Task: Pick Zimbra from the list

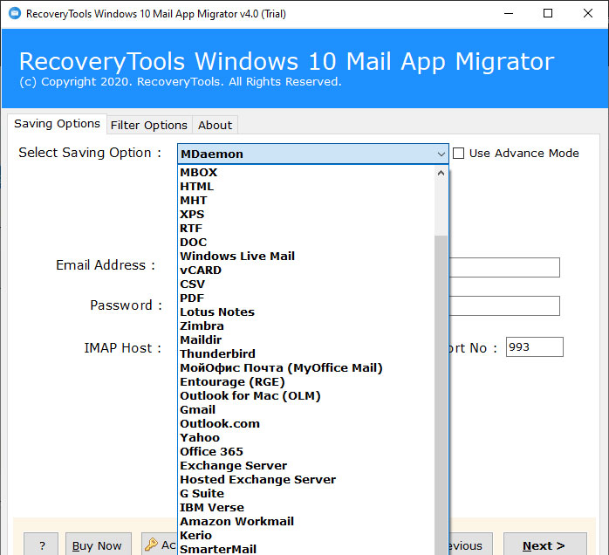Action: 306,326
